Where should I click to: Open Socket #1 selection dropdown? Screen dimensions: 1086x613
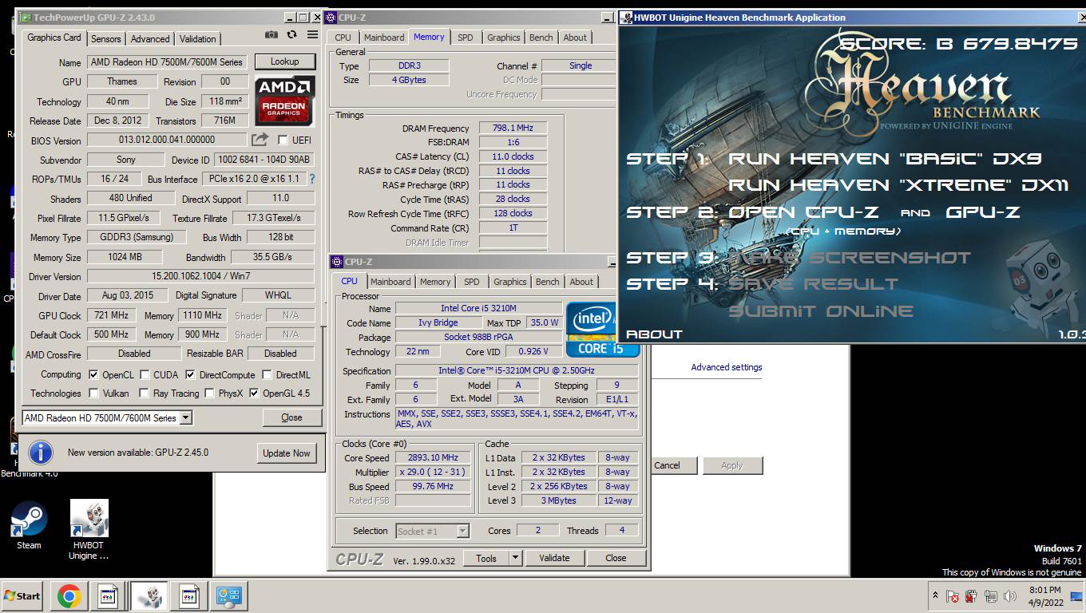[462, 531]
